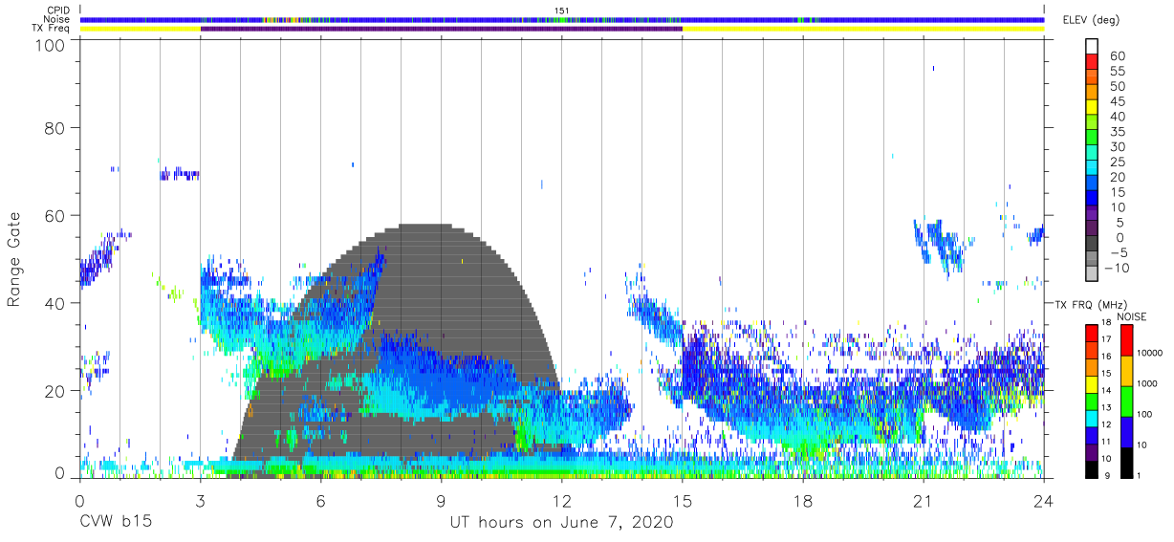Click the Range Gate tick label '60'
The image size is (1174, 542).
click(x=54, y=215)
